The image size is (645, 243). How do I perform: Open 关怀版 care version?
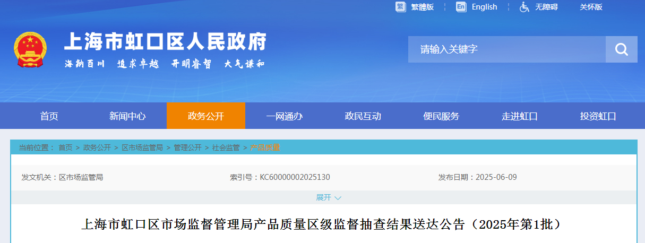(x=591, y=7)
